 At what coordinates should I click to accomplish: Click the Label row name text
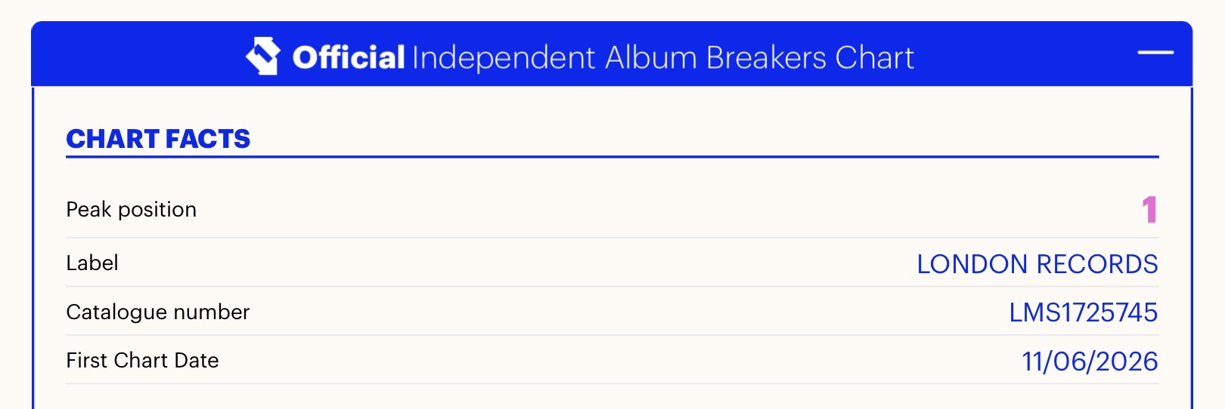(x=92, y=263)
